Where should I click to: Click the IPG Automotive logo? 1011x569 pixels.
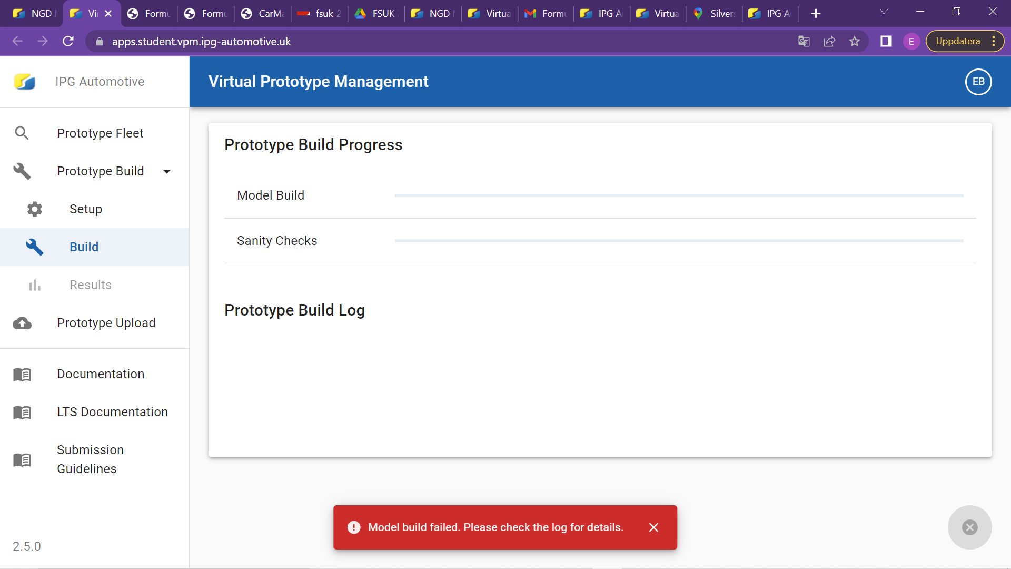click(x=25, y=82)
